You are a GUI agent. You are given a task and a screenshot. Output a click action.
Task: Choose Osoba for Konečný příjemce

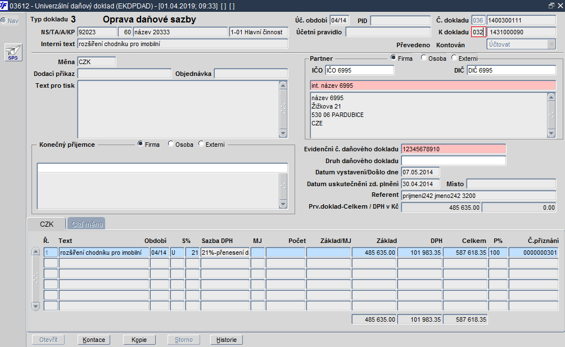tap(171, 145)
